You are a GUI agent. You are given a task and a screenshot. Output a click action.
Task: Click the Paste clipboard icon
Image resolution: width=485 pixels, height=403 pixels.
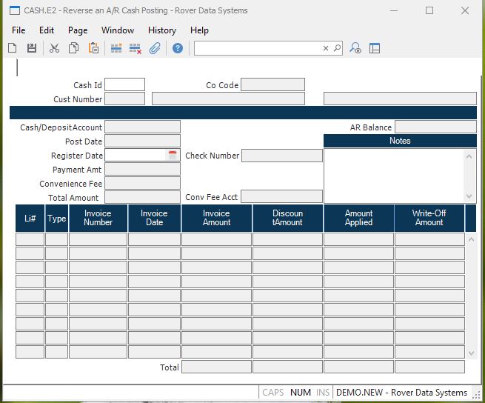[93, 48]
